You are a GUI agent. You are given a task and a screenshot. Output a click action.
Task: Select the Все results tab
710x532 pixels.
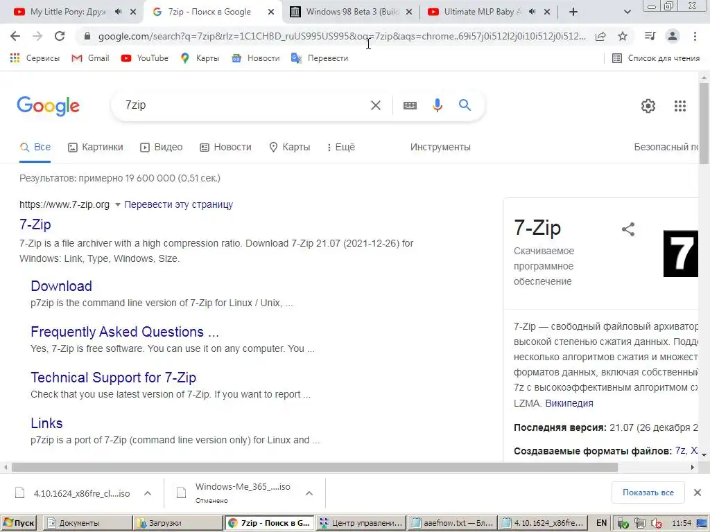click(x=35, y=148)
